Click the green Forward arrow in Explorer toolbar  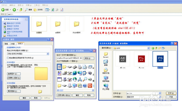click(14, 10)
